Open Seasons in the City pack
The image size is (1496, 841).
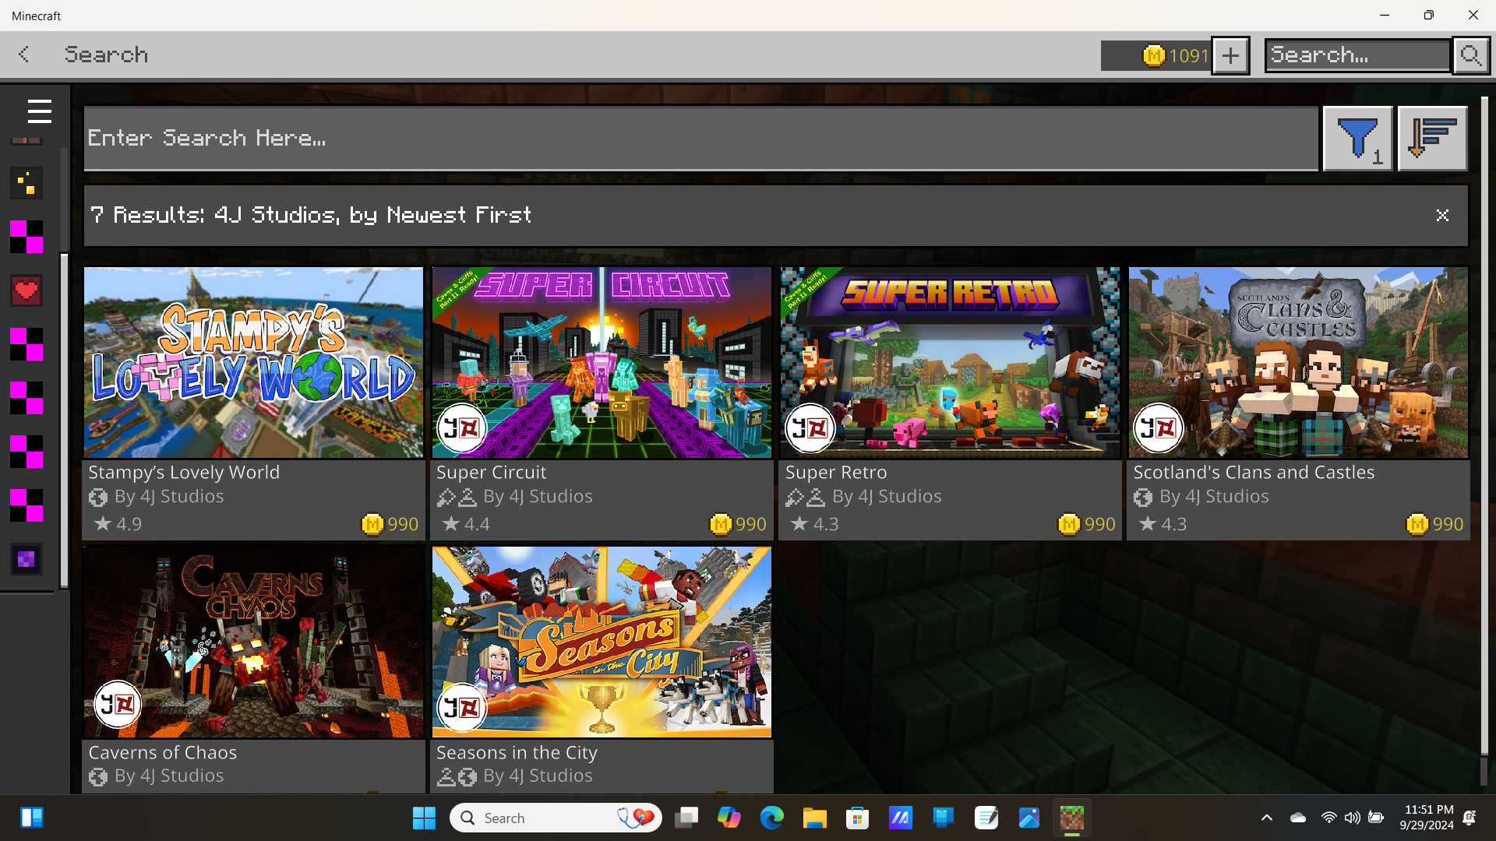pos(602,642)
